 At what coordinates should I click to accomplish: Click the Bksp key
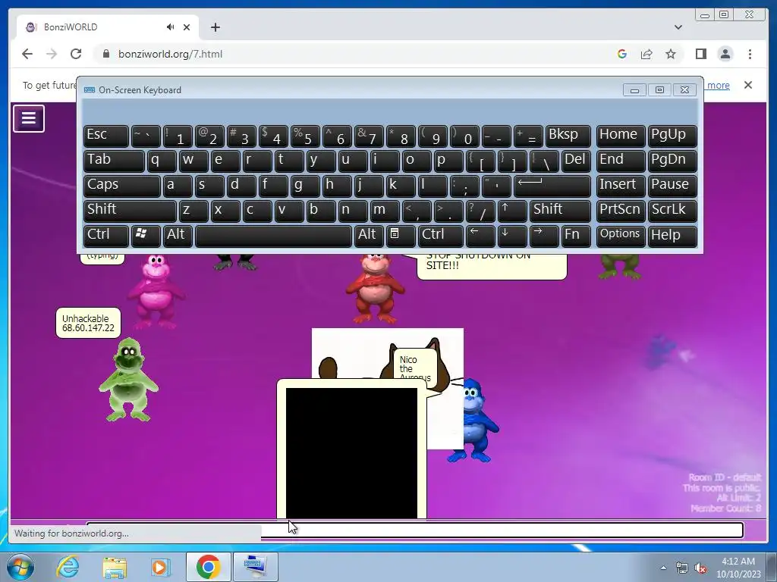tap(568, 136)
